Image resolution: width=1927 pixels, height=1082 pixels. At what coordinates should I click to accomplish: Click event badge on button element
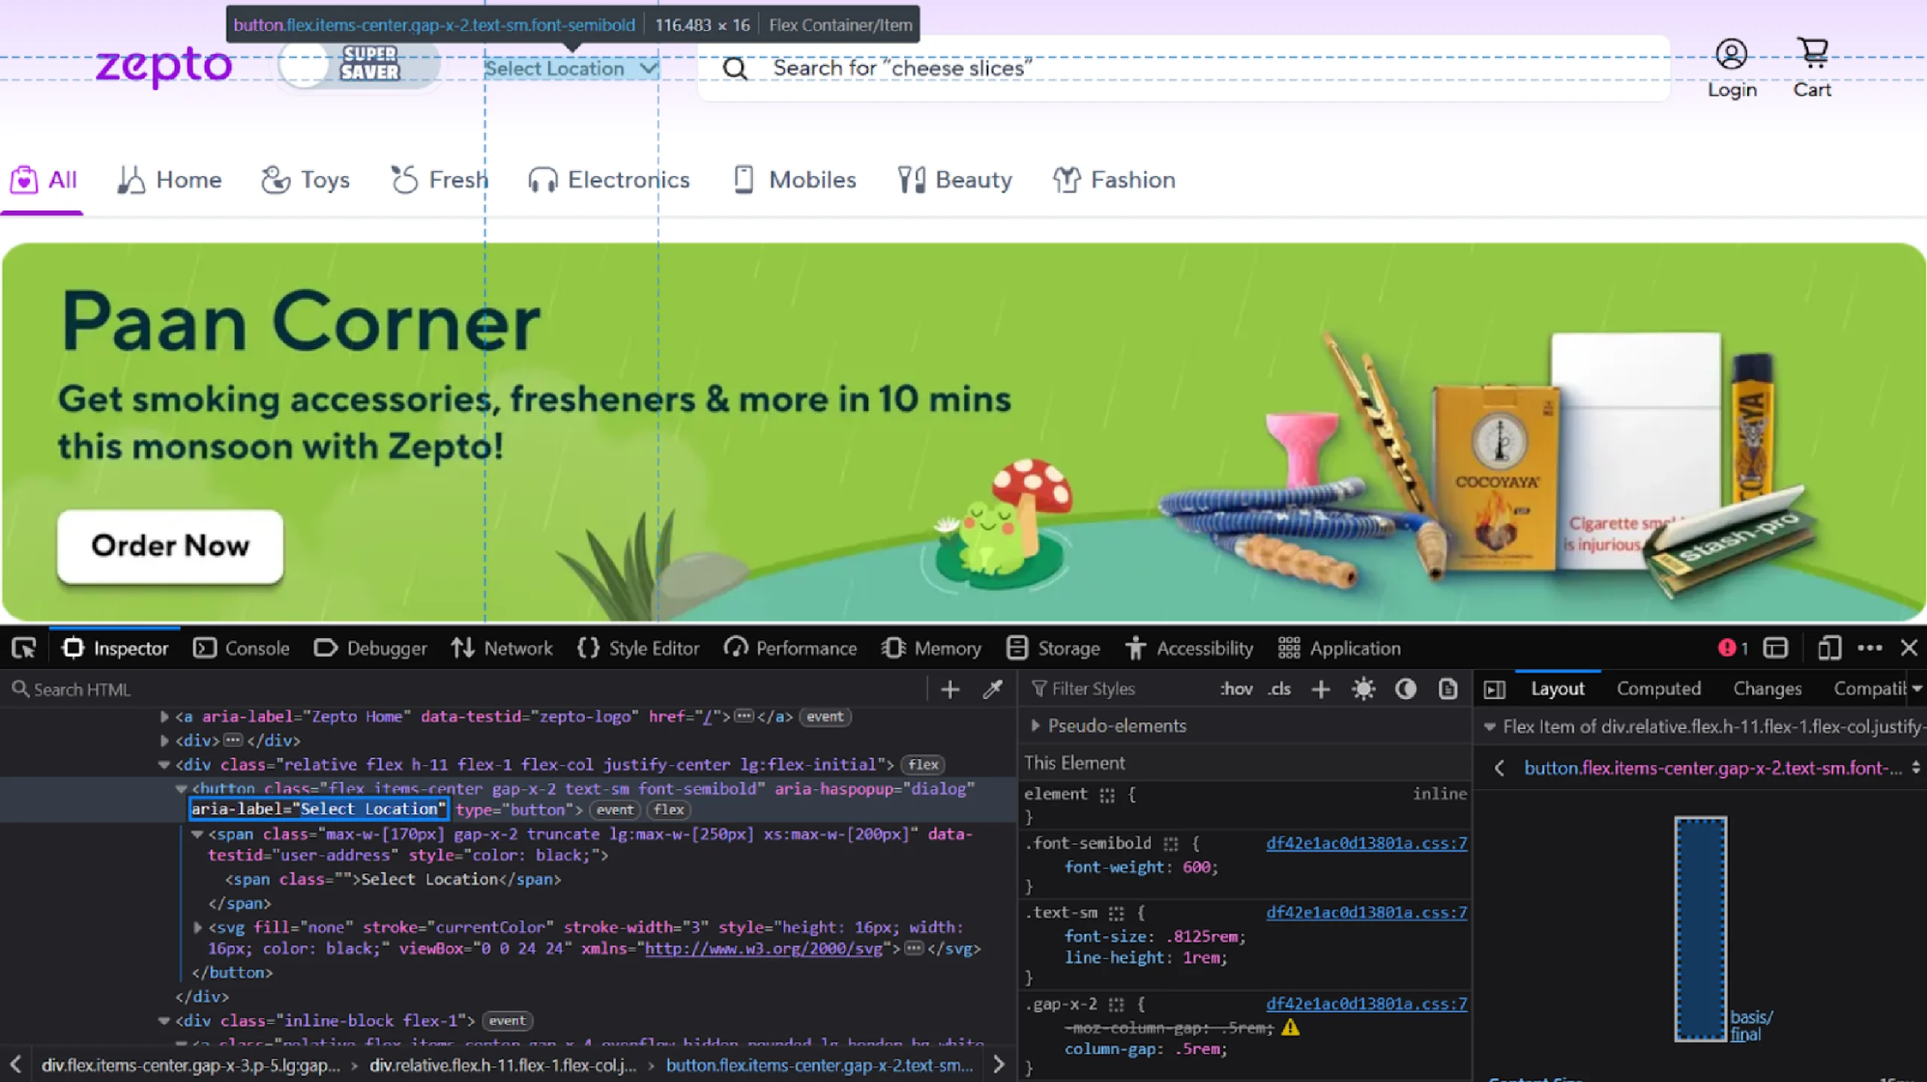pyautogui.click(x=615, y=810)
